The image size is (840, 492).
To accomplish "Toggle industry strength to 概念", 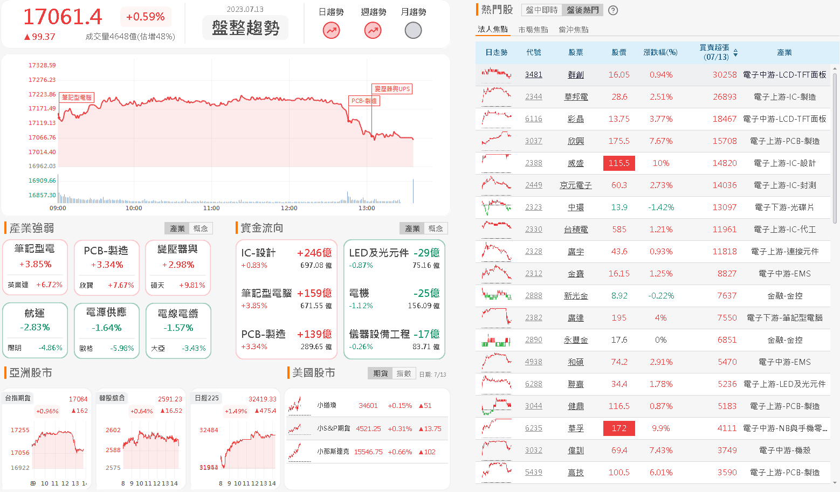I will [x=201, y=228].
